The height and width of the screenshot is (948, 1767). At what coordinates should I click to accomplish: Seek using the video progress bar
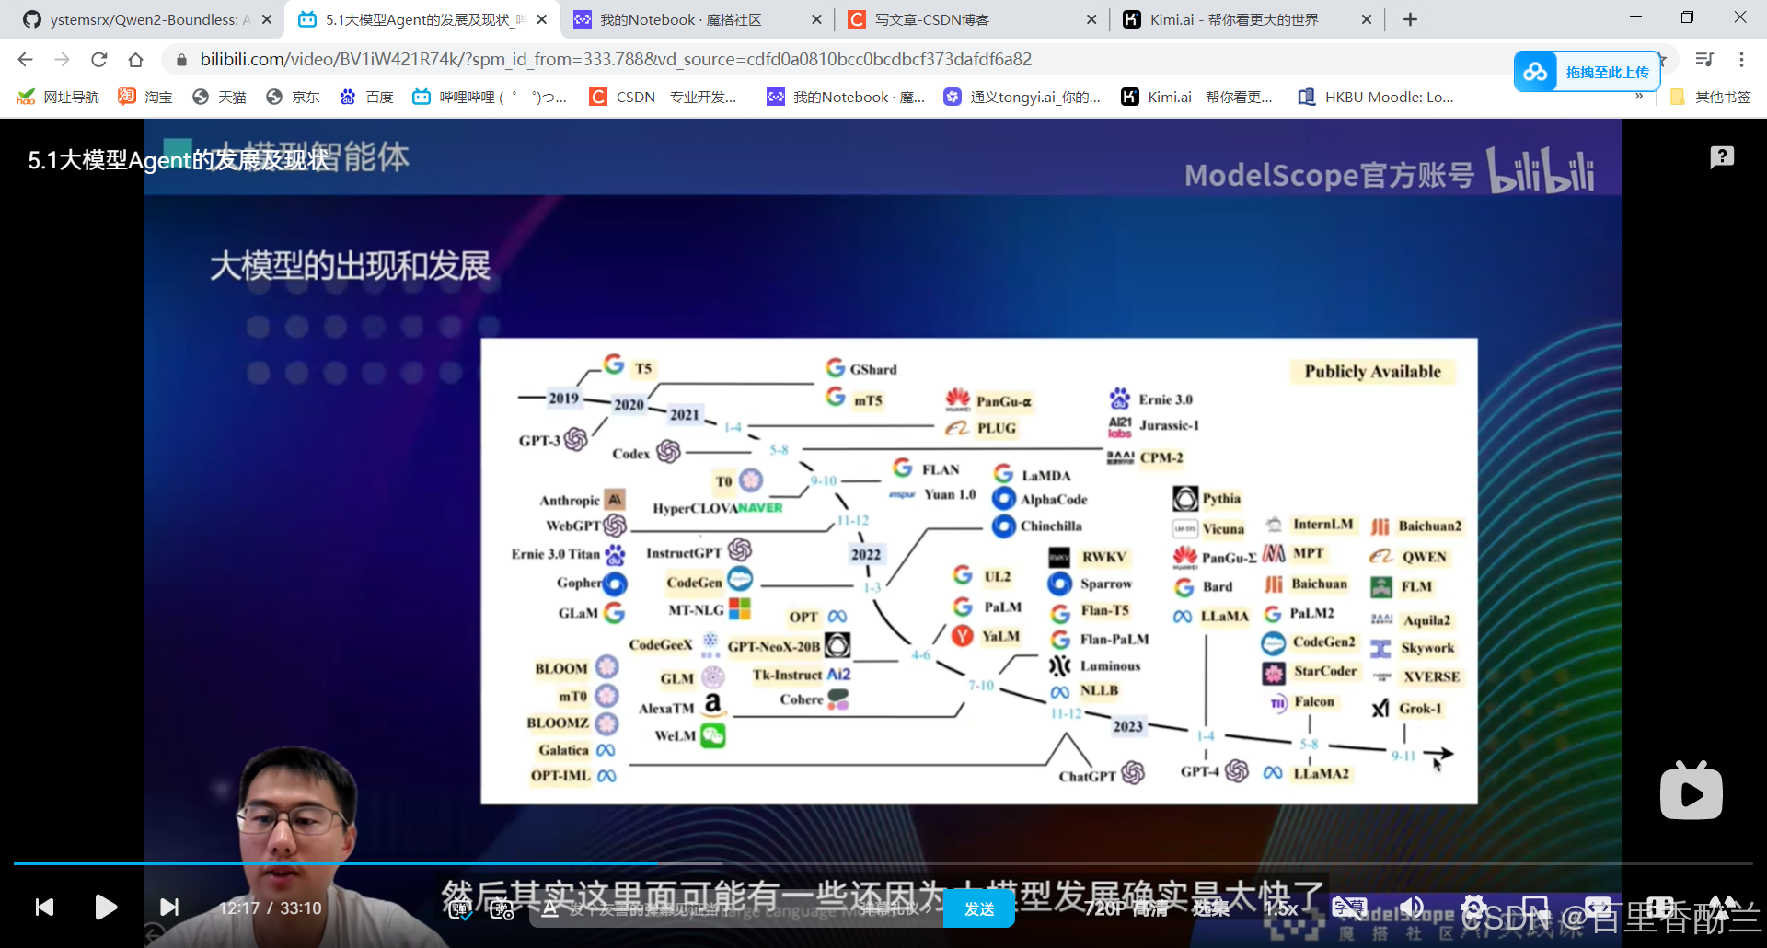pyautogui.click(x=883, y=863)
